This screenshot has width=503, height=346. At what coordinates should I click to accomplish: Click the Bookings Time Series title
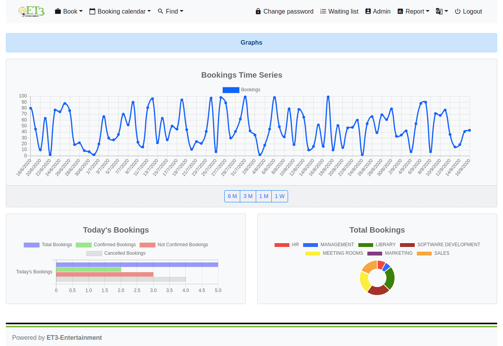click(x=242, y=75)
